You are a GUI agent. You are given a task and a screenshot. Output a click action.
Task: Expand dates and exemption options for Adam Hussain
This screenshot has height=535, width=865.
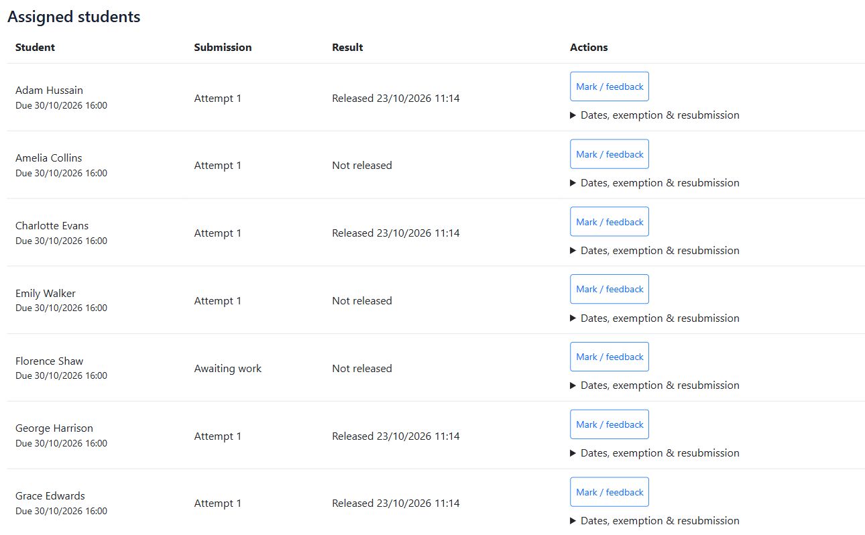click(654, 115)
